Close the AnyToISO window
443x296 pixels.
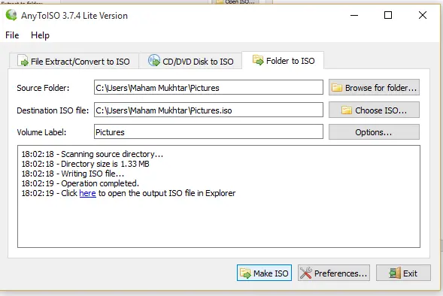click(x=423, y=15)
